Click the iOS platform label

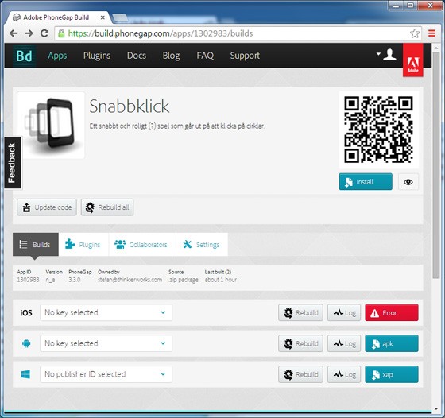[x=26, y=313]
